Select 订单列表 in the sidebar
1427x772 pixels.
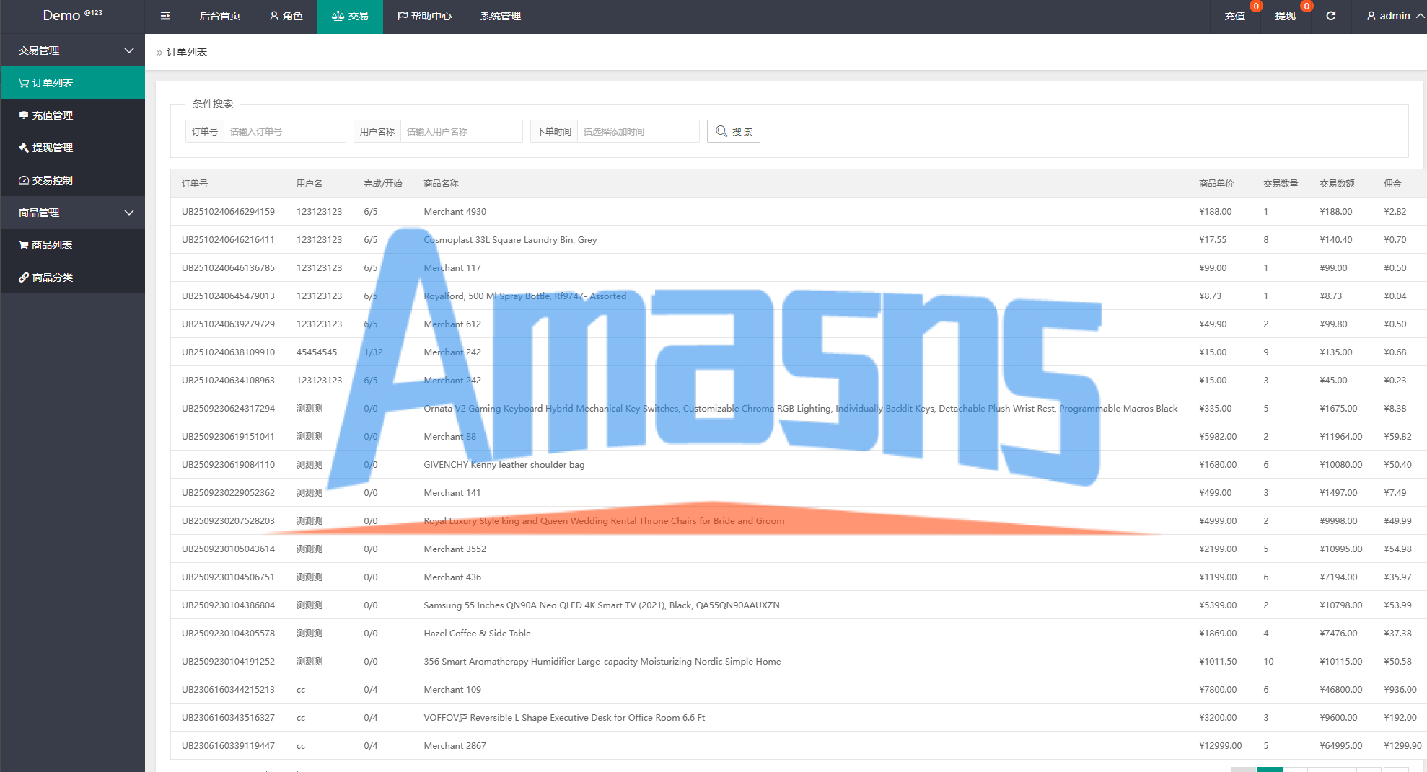52,83
